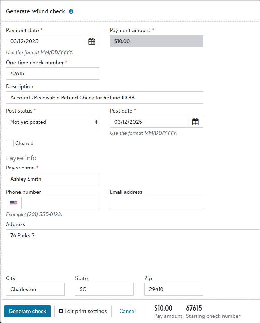The height and width of the screenshot is (323, 260).
Task: Click the Payee name field
Action: 52,179
